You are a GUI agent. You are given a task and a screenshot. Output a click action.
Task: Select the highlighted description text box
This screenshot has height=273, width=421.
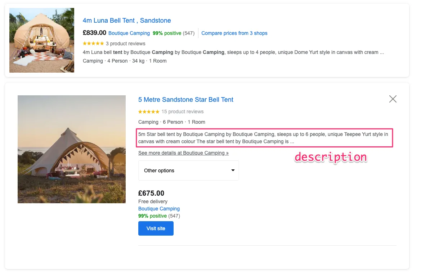[265, 138]
